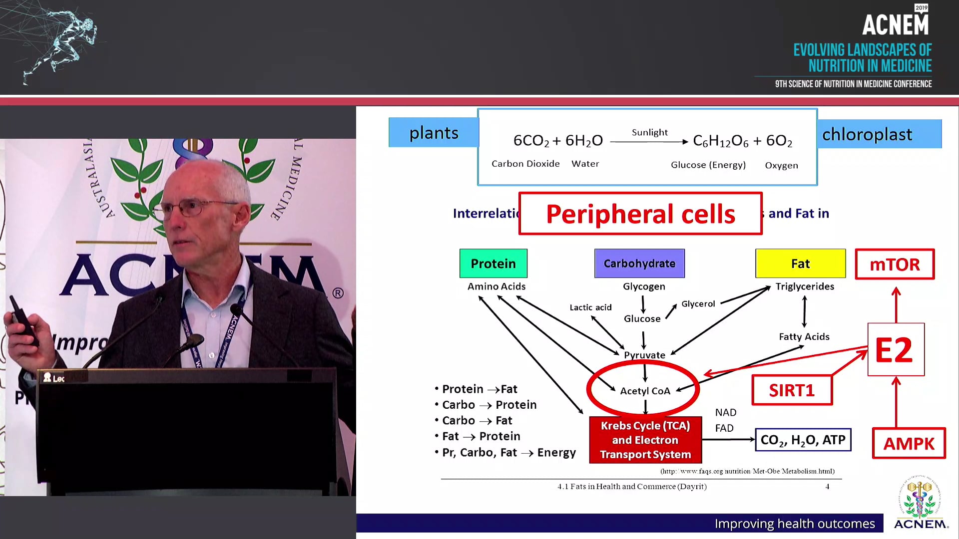
Task: Switch to the Fat section label
Action: pos(800,263)
